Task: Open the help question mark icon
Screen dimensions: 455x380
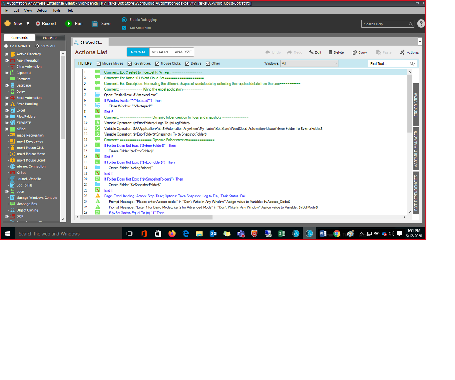Action: pos(421,24)
